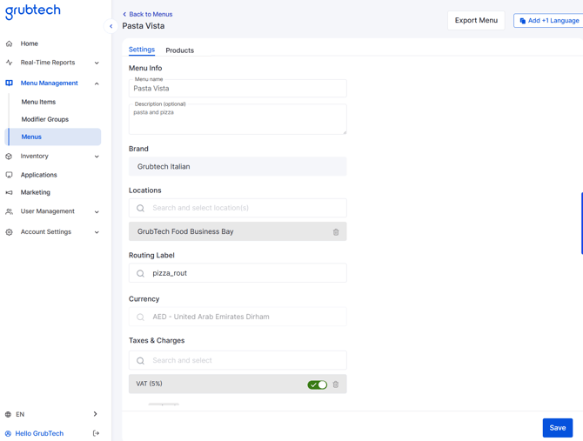The height and width of the screenshot is (441, 583).
Task: Click the Inventory box icon
Action: pos(9,157)
